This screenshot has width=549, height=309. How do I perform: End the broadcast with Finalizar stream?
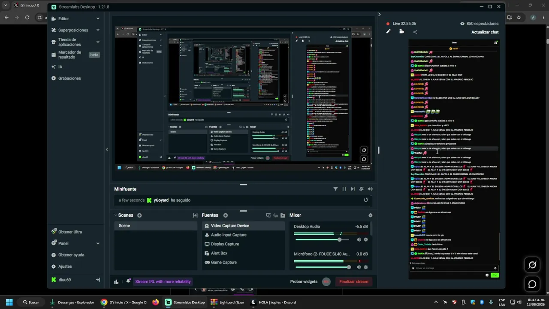[x=354, y=282]
